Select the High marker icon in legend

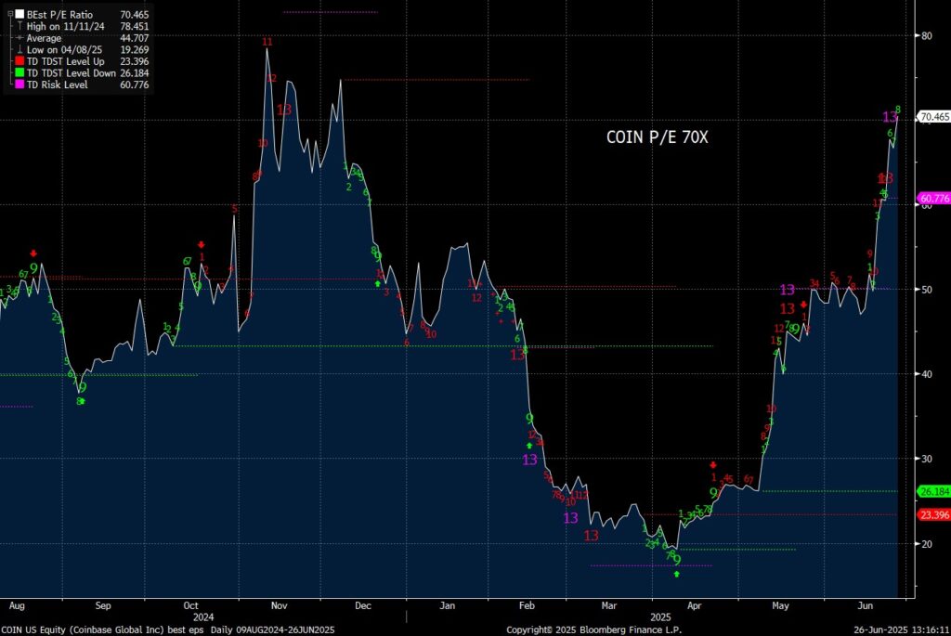click(x=20, y=26)
